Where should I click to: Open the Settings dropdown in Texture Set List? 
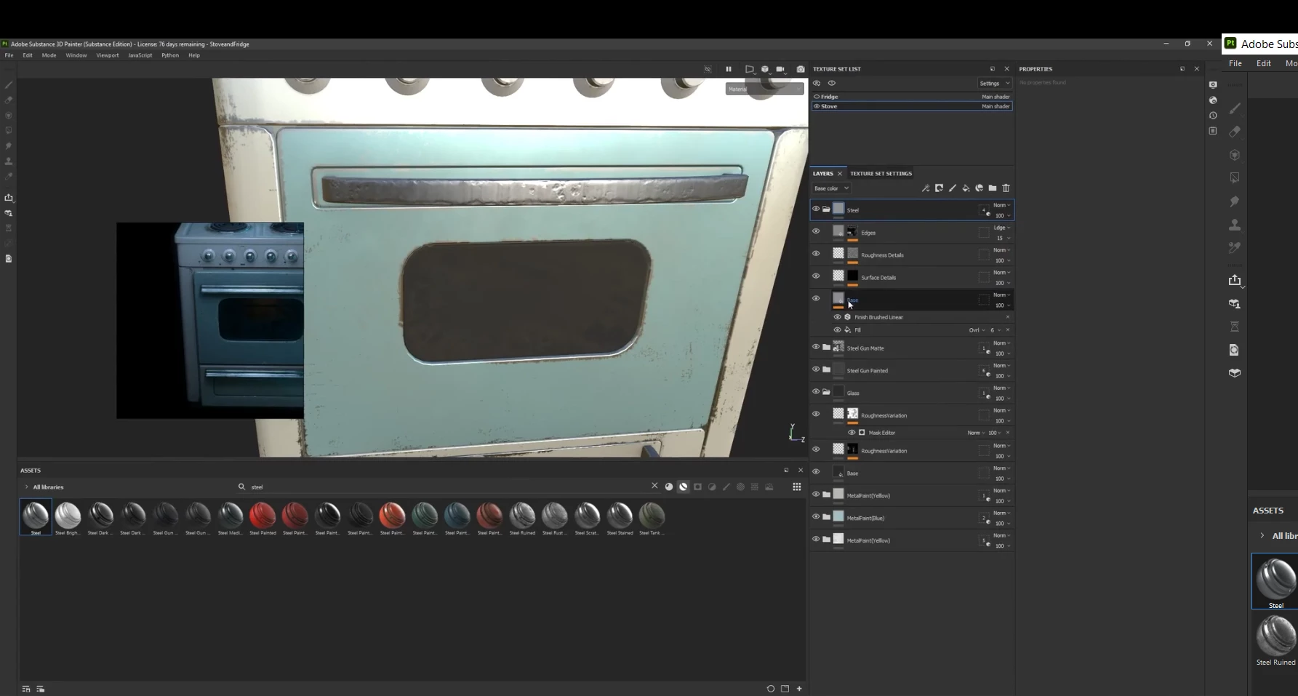click(x=994, y=84)
